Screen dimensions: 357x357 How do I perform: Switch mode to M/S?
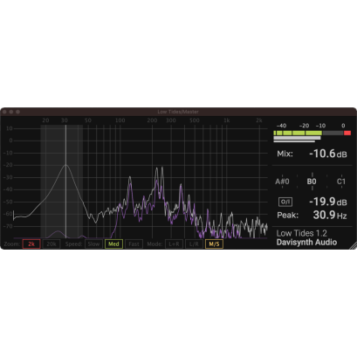coord(214,244)
